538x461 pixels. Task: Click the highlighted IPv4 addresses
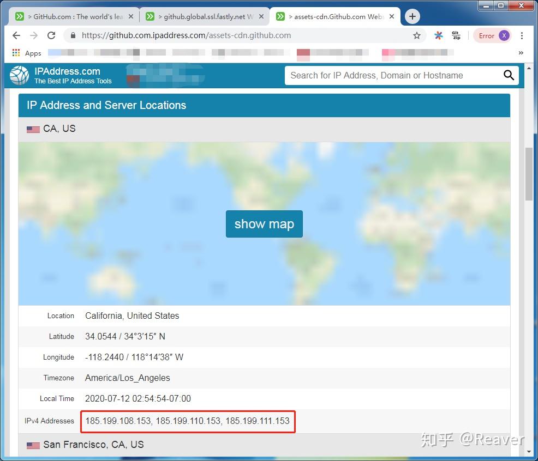[x=188, y=421]
